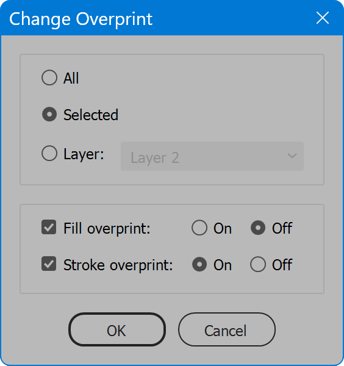Image resolution: width=344 pixels, height=366 pixels.
Task: Click the Cancel button
Action: pyautogui.click(x=227, y=329)
